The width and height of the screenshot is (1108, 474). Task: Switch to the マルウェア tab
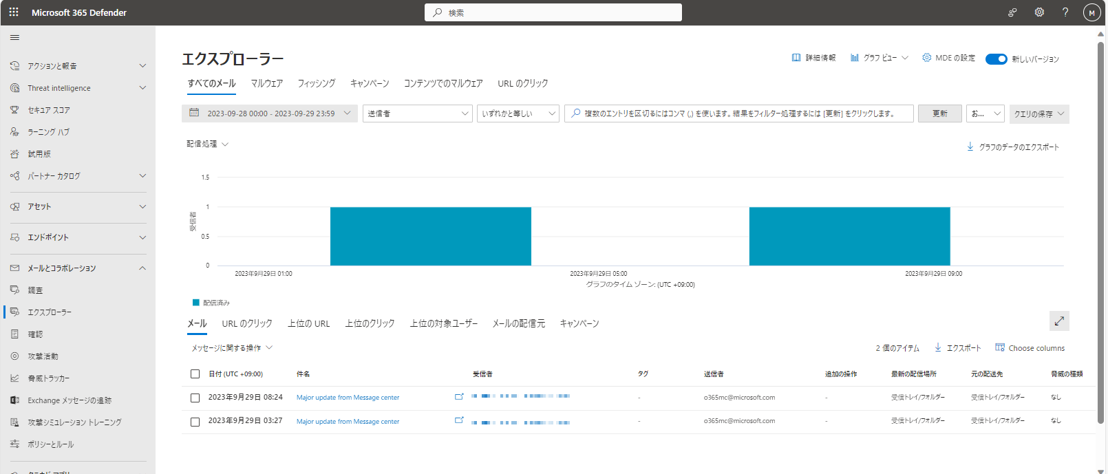(266, 83)
